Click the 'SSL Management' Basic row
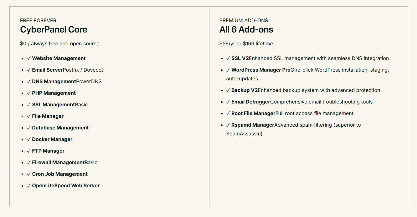The width and height of the screenshot is (417, 217). pyautogui.click(x=57, y=105)
